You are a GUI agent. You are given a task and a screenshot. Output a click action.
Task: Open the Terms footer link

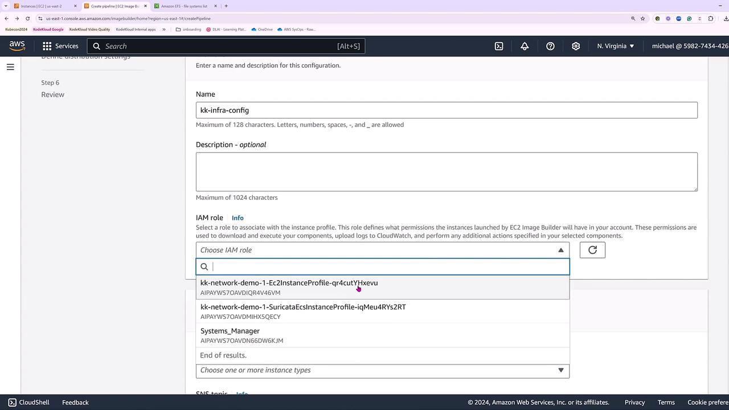click(666, 403)
